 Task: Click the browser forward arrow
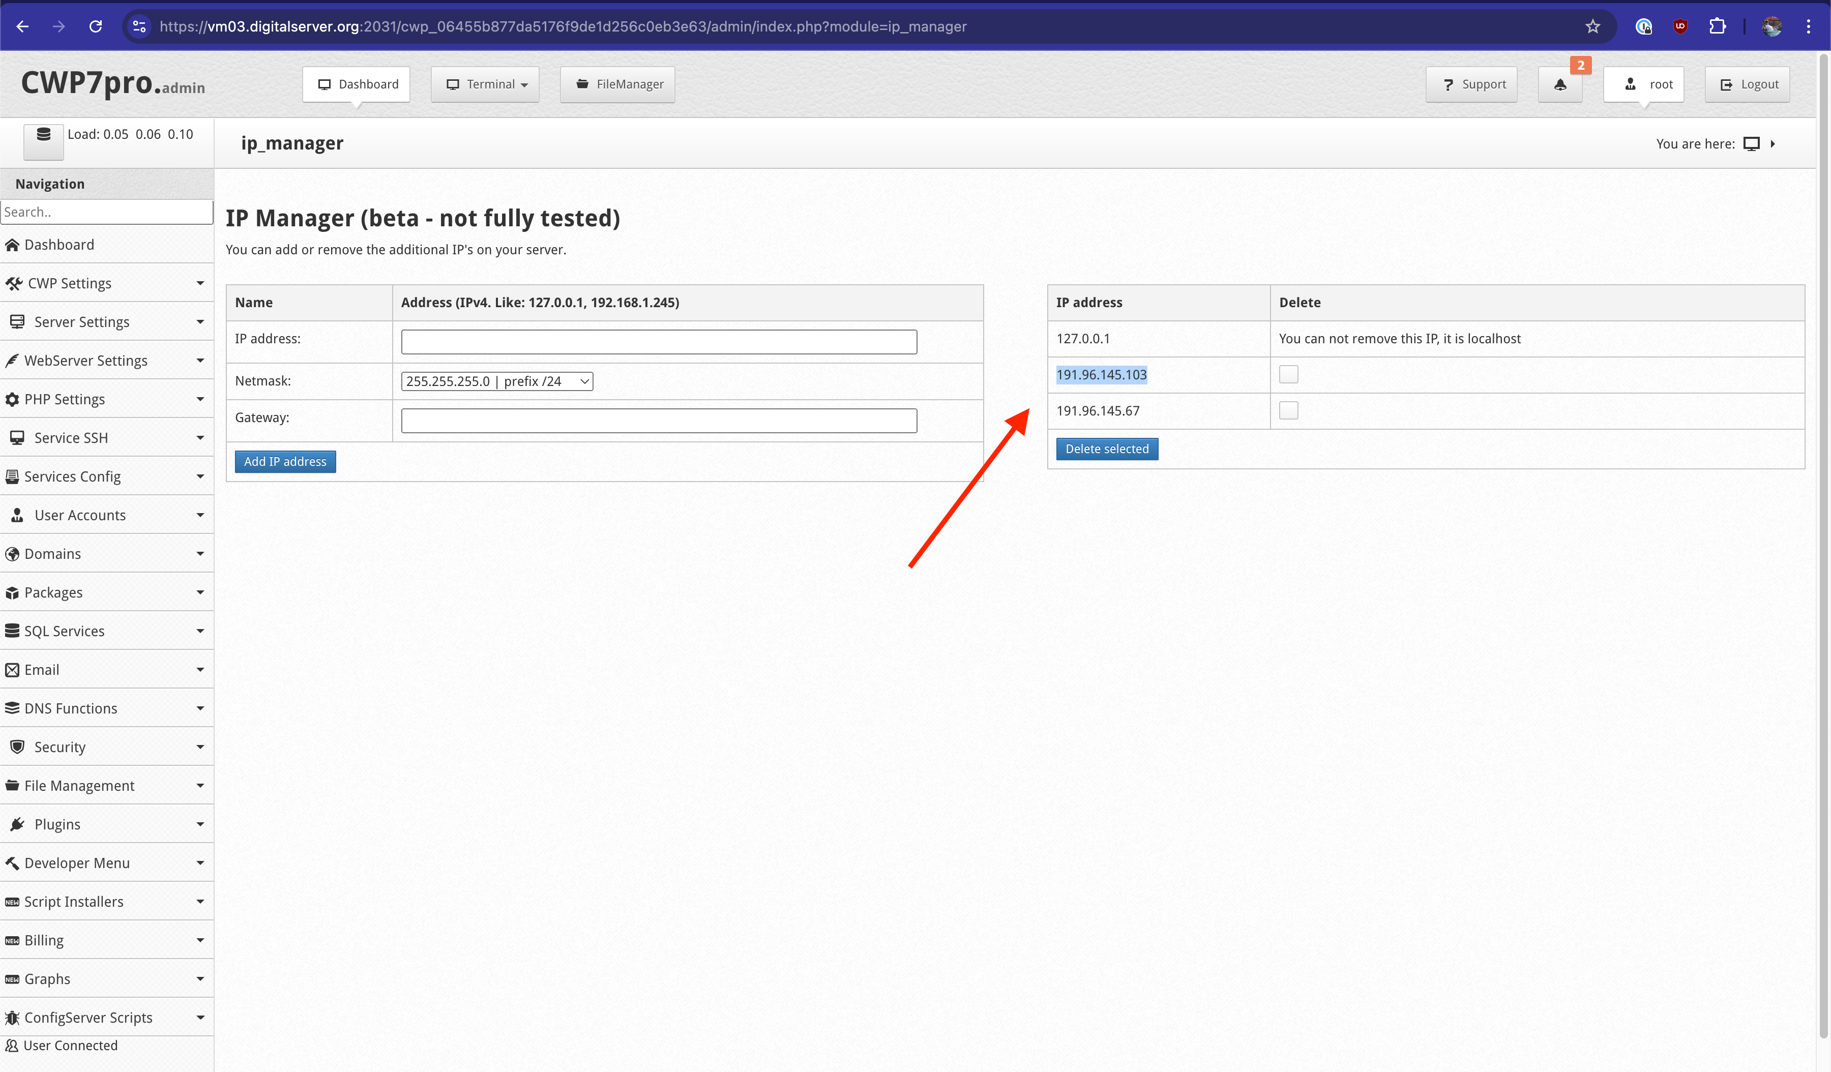59,26
